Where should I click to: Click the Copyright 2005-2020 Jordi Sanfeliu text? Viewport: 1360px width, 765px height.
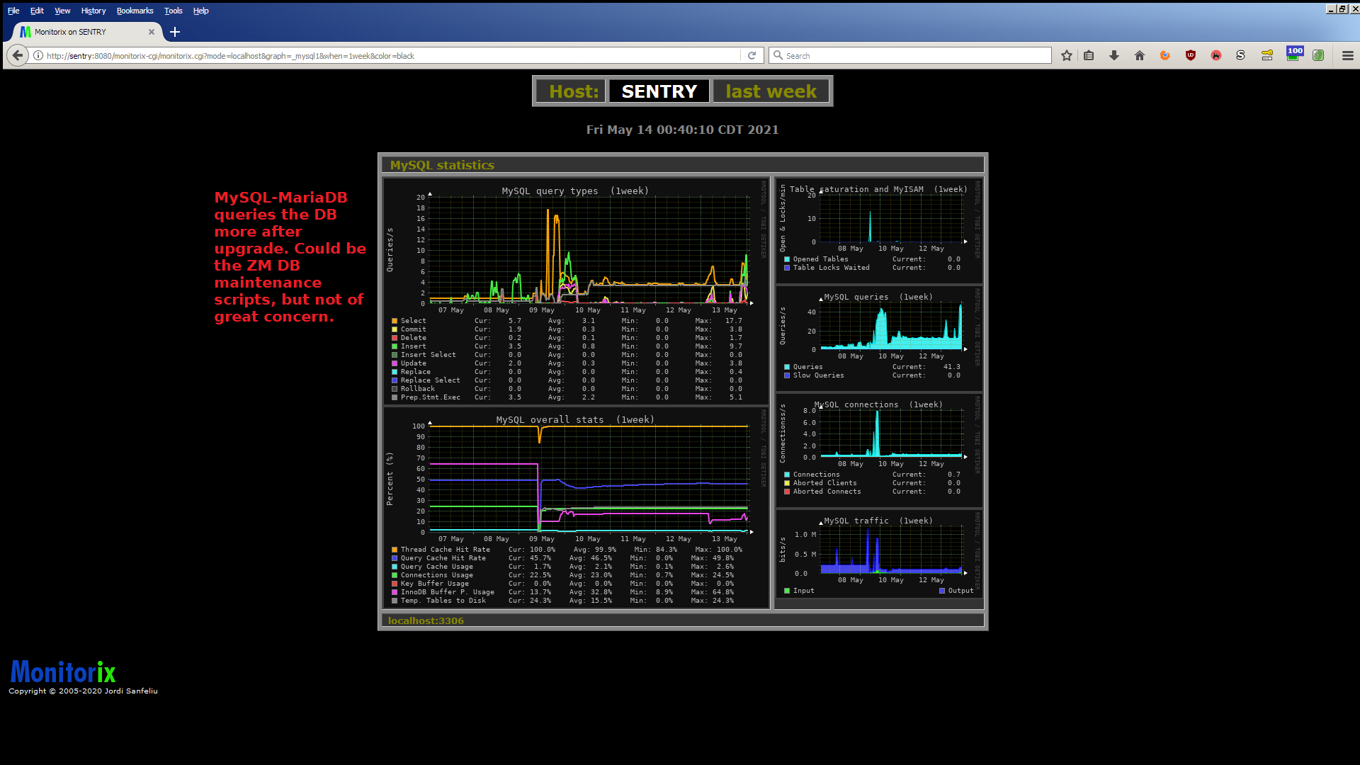click(x=83, y=691)
